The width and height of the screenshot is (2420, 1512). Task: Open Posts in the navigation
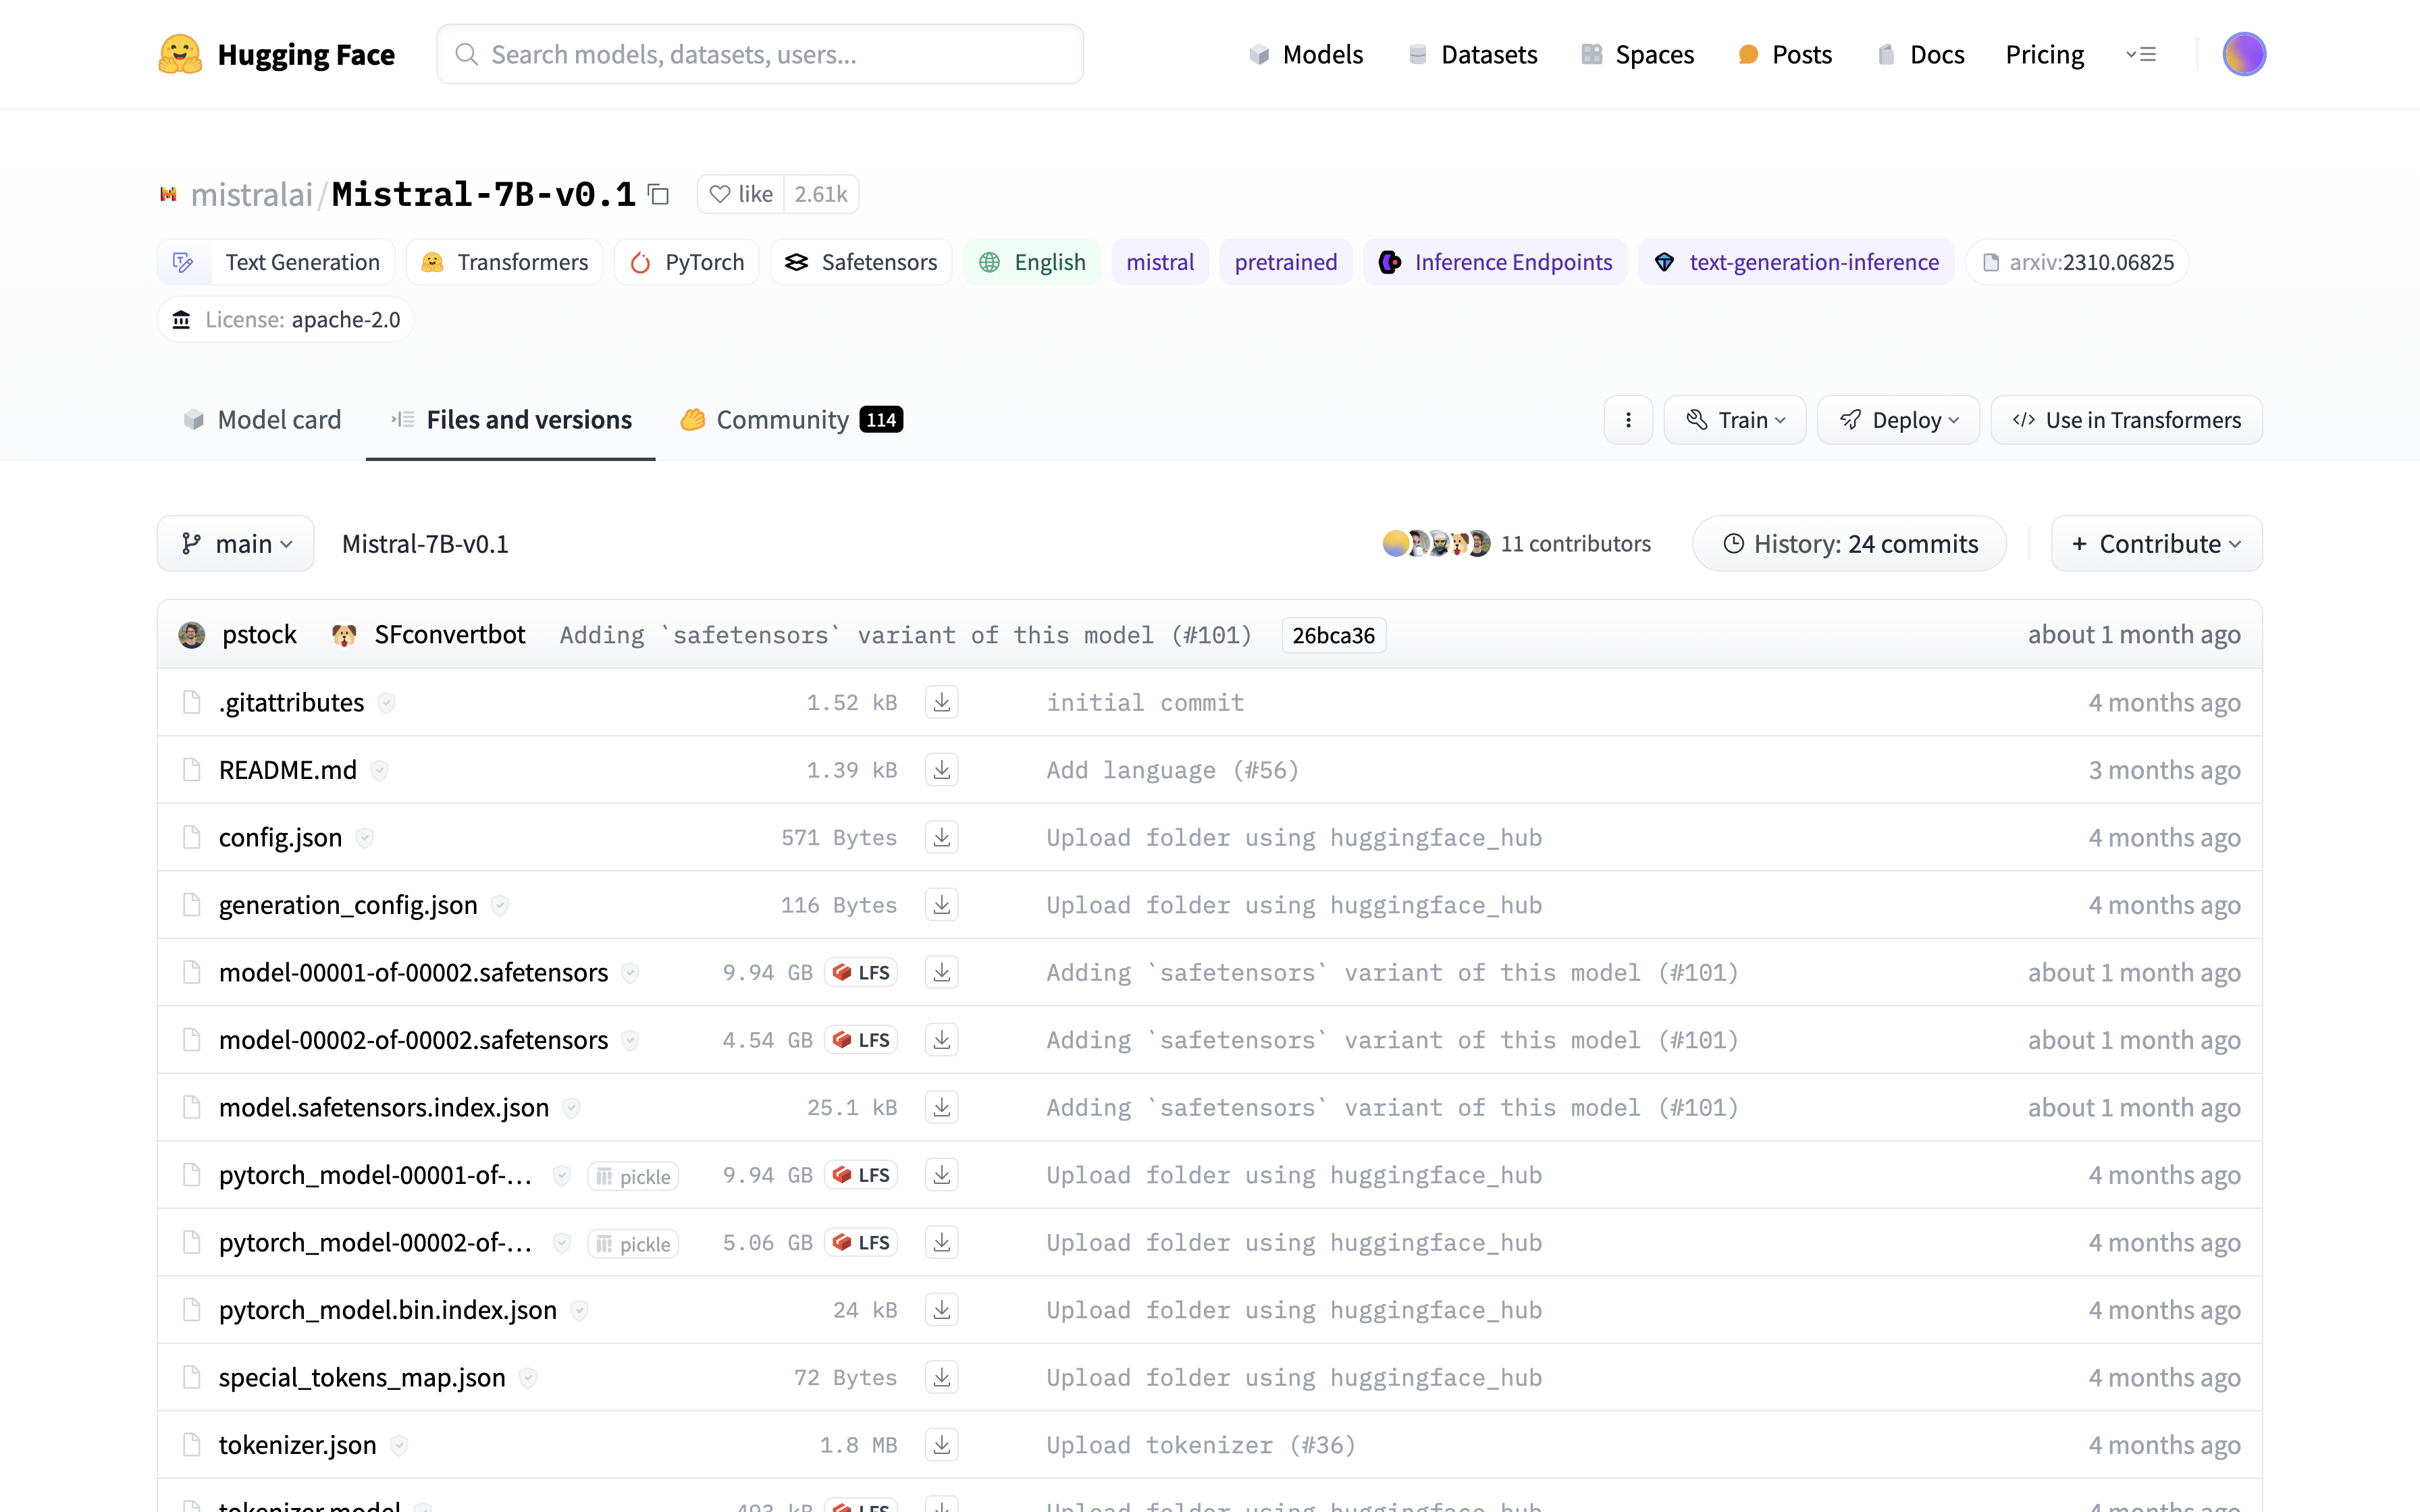pyautogui.click(x=1785, y=54)
